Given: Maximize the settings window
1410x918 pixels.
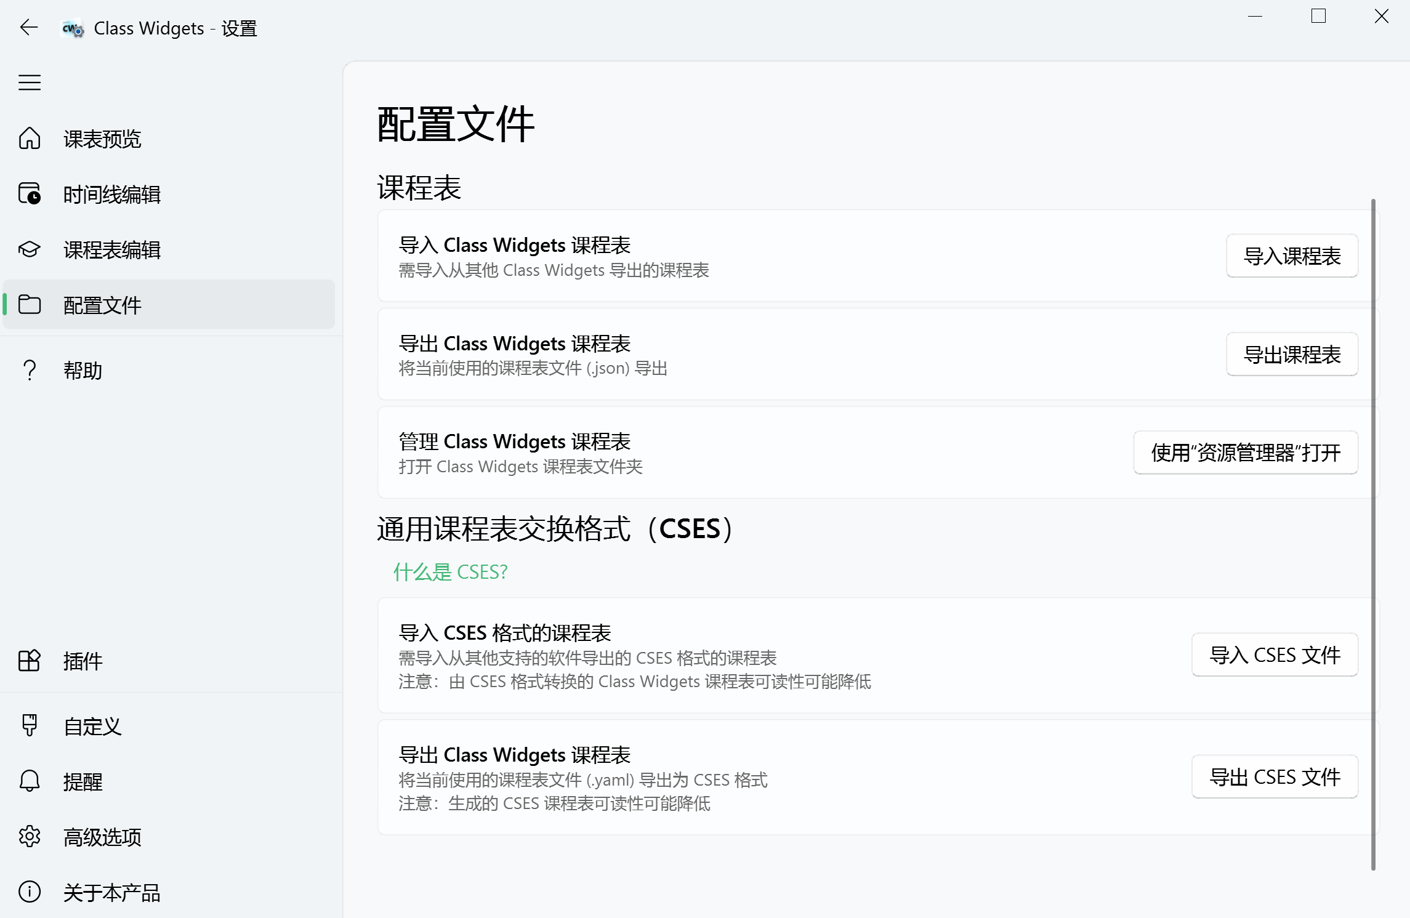Looking at the screenshot, I should [1318, 17].
